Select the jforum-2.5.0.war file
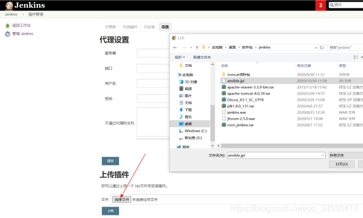Screen dimensions: 363x218 pyautogui.click(x=241, y=119)
